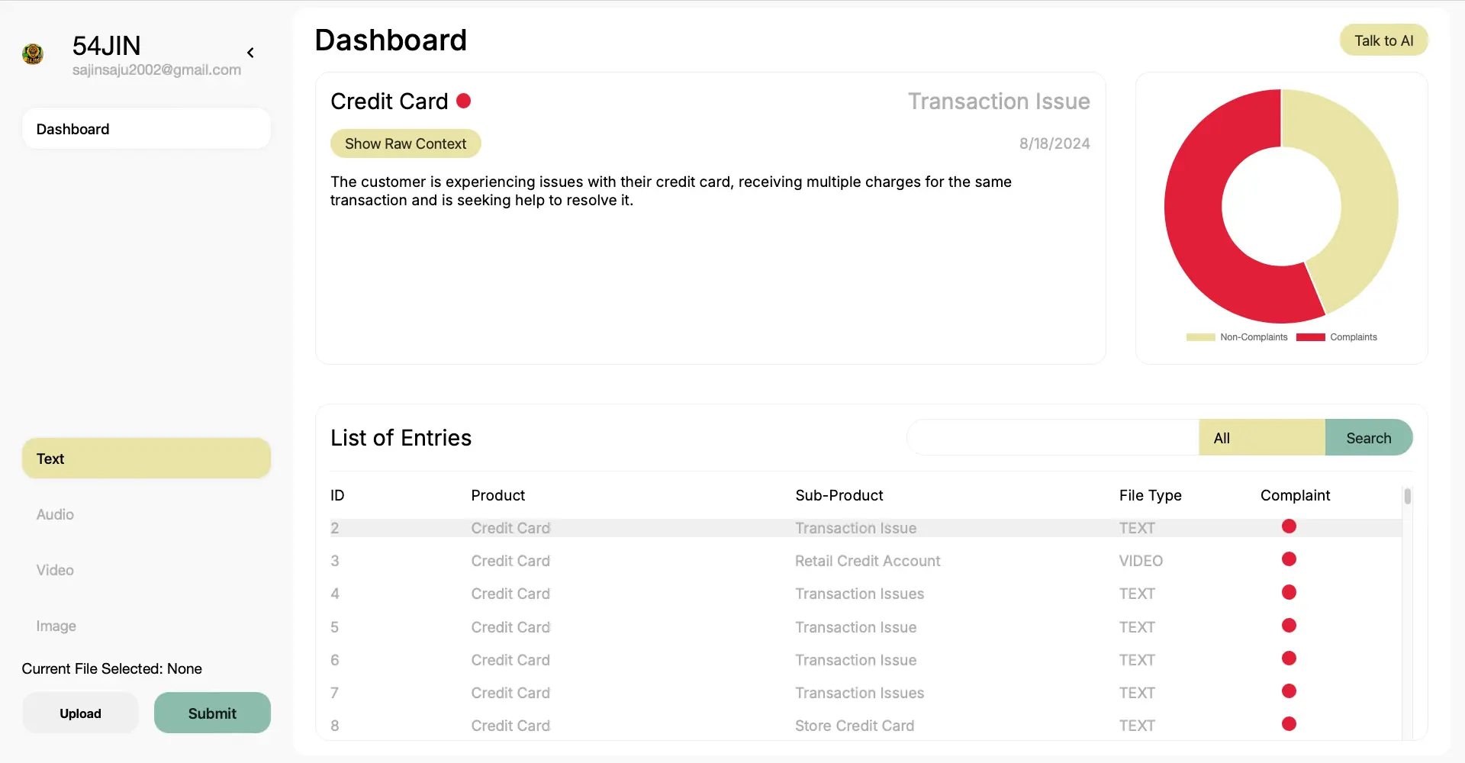Collapse the sidebar with the chevron arrow
This screenshot has height=763, width=1465.
click(250, 53)
